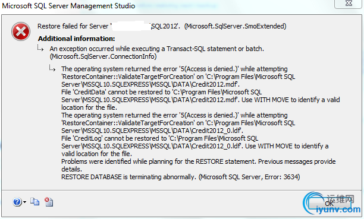
Task: Click the Microsoft SQL Server Management Studio title
Action: coord(68,6)
